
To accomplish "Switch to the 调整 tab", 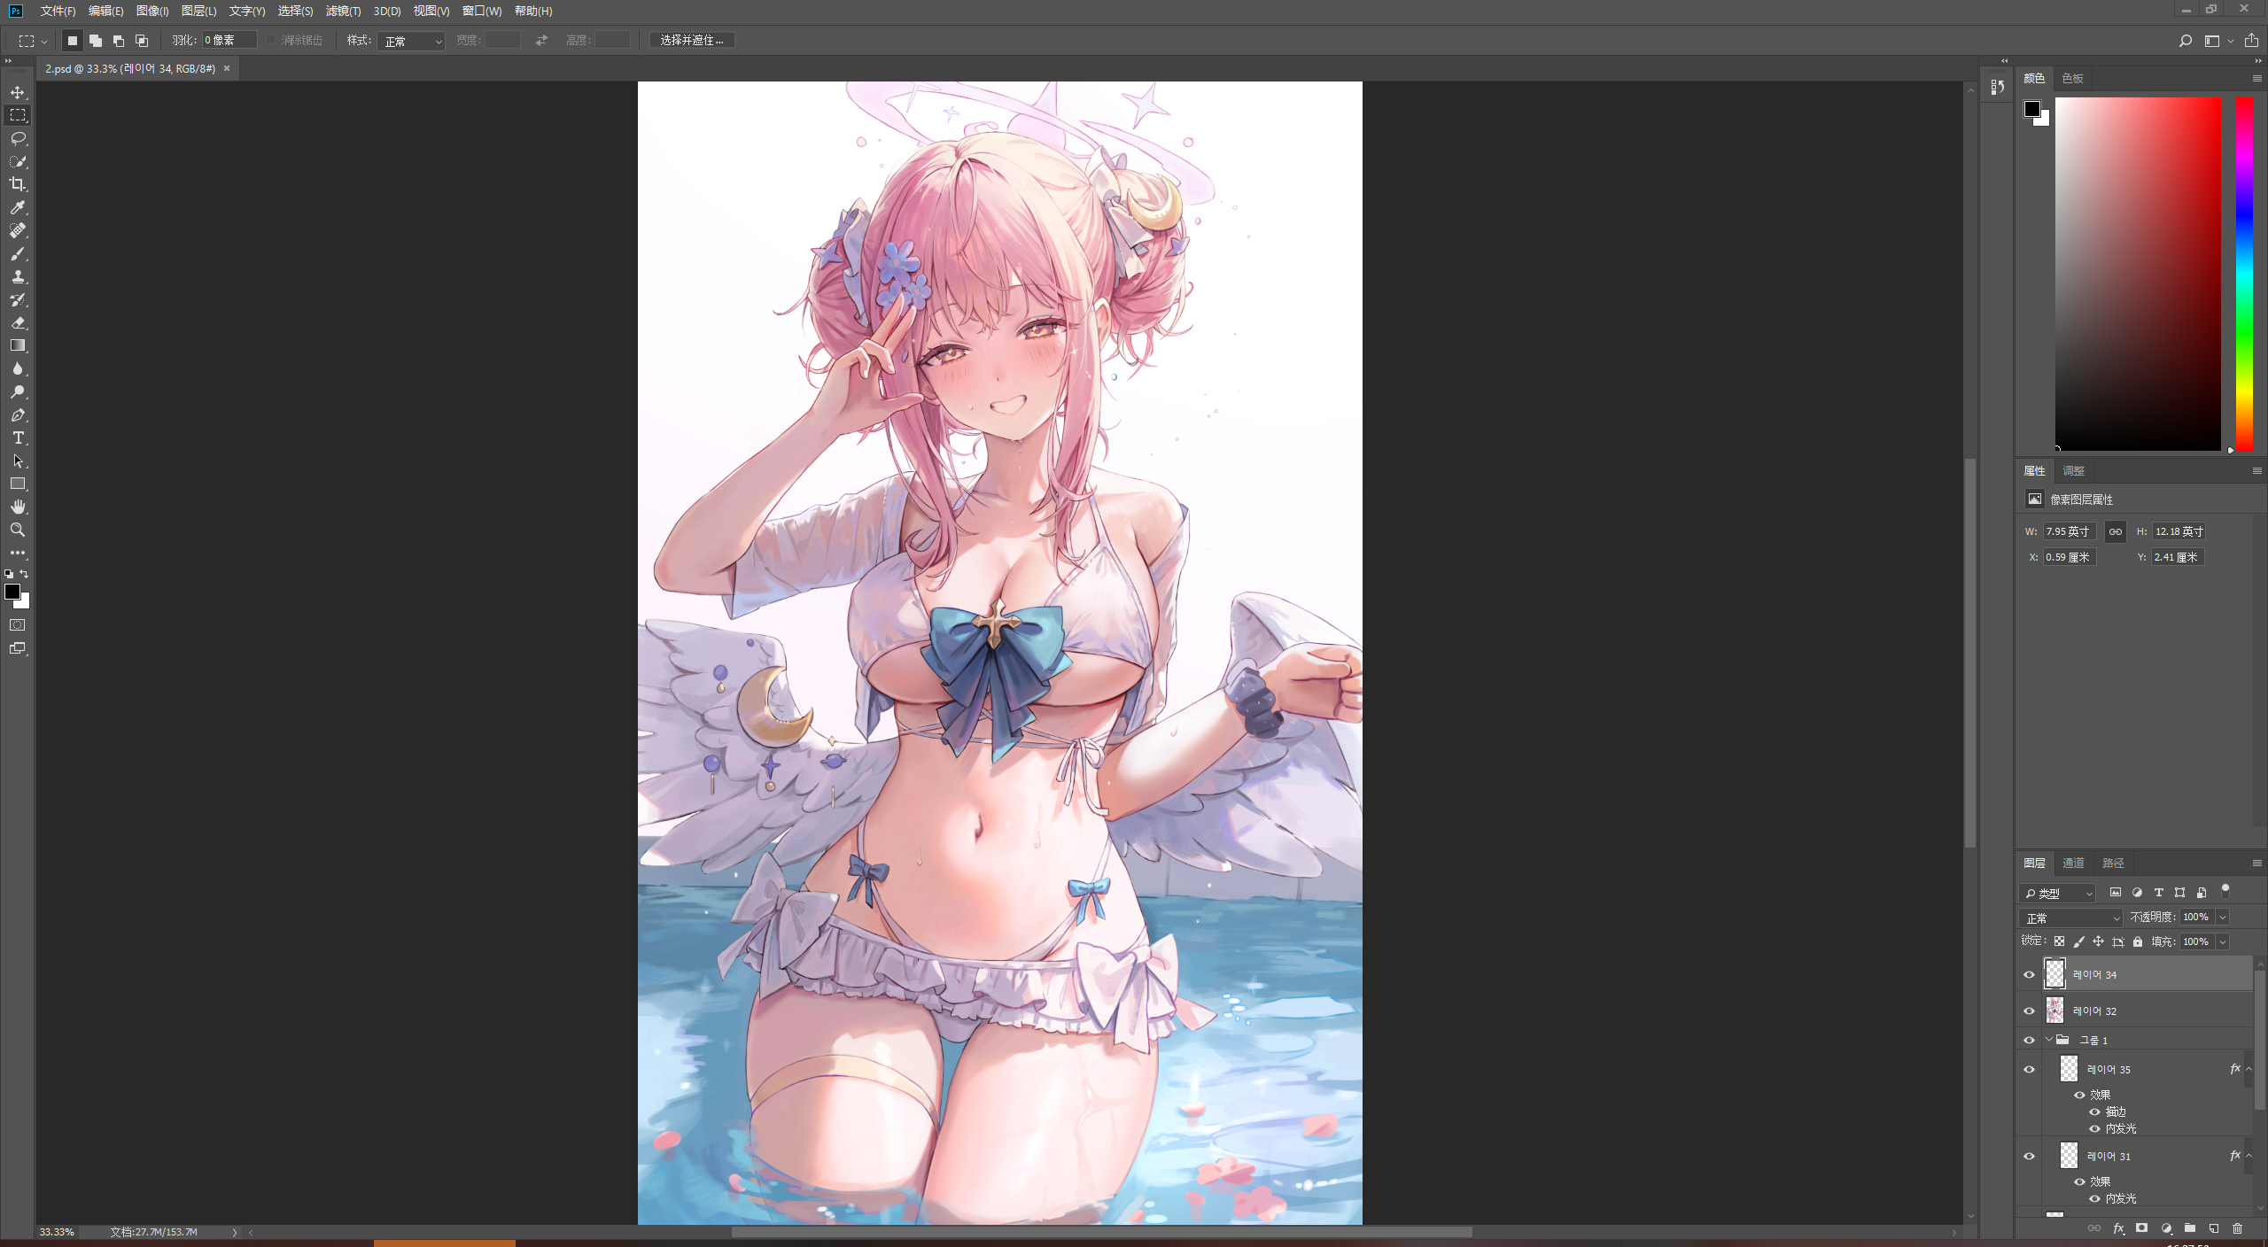I will pos(2073,470).
